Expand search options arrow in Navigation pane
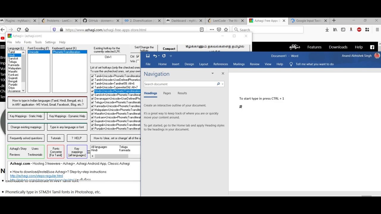 223,84
